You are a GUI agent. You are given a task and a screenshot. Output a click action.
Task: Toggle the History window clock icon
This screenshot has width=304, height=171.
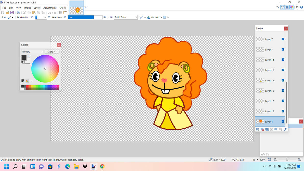click(283, 7)
